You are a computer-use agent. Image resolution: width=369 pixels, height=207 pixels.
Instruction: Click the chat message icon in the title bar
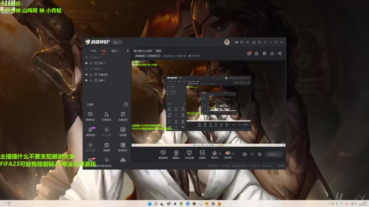(247, 42)
